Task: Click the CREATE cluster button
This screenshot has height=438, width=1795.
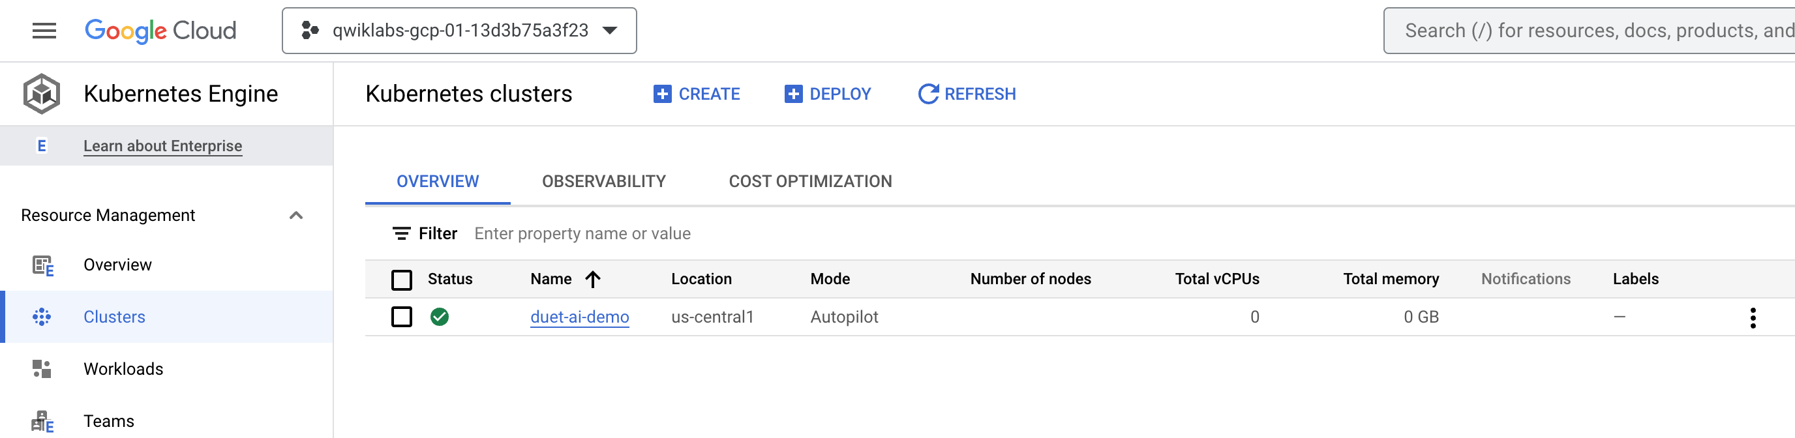Action: tap(697, 94)
